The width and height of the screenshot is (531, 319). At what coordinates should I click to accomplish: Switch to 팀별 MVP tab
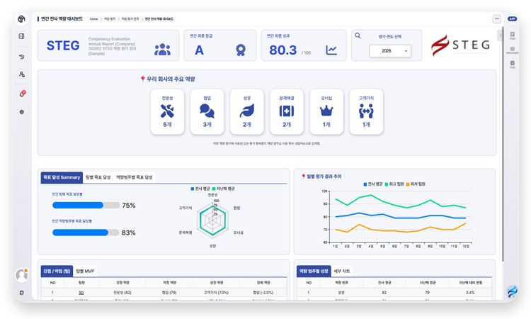click(85, 272)
